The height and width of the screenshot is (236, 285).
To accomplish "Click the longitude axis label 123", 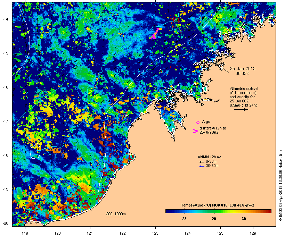I will pos(155,233).
